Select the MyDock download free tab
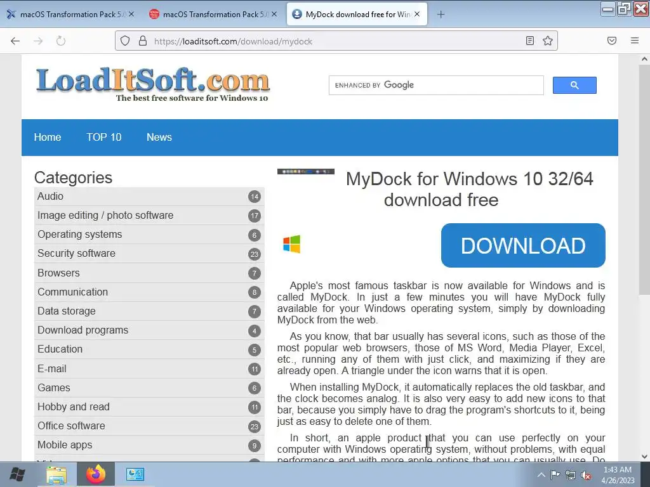 [357, 14]
